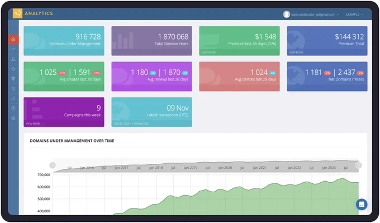
Task: Select the left handle of chart range slider
Action: (x=53, y=165)
